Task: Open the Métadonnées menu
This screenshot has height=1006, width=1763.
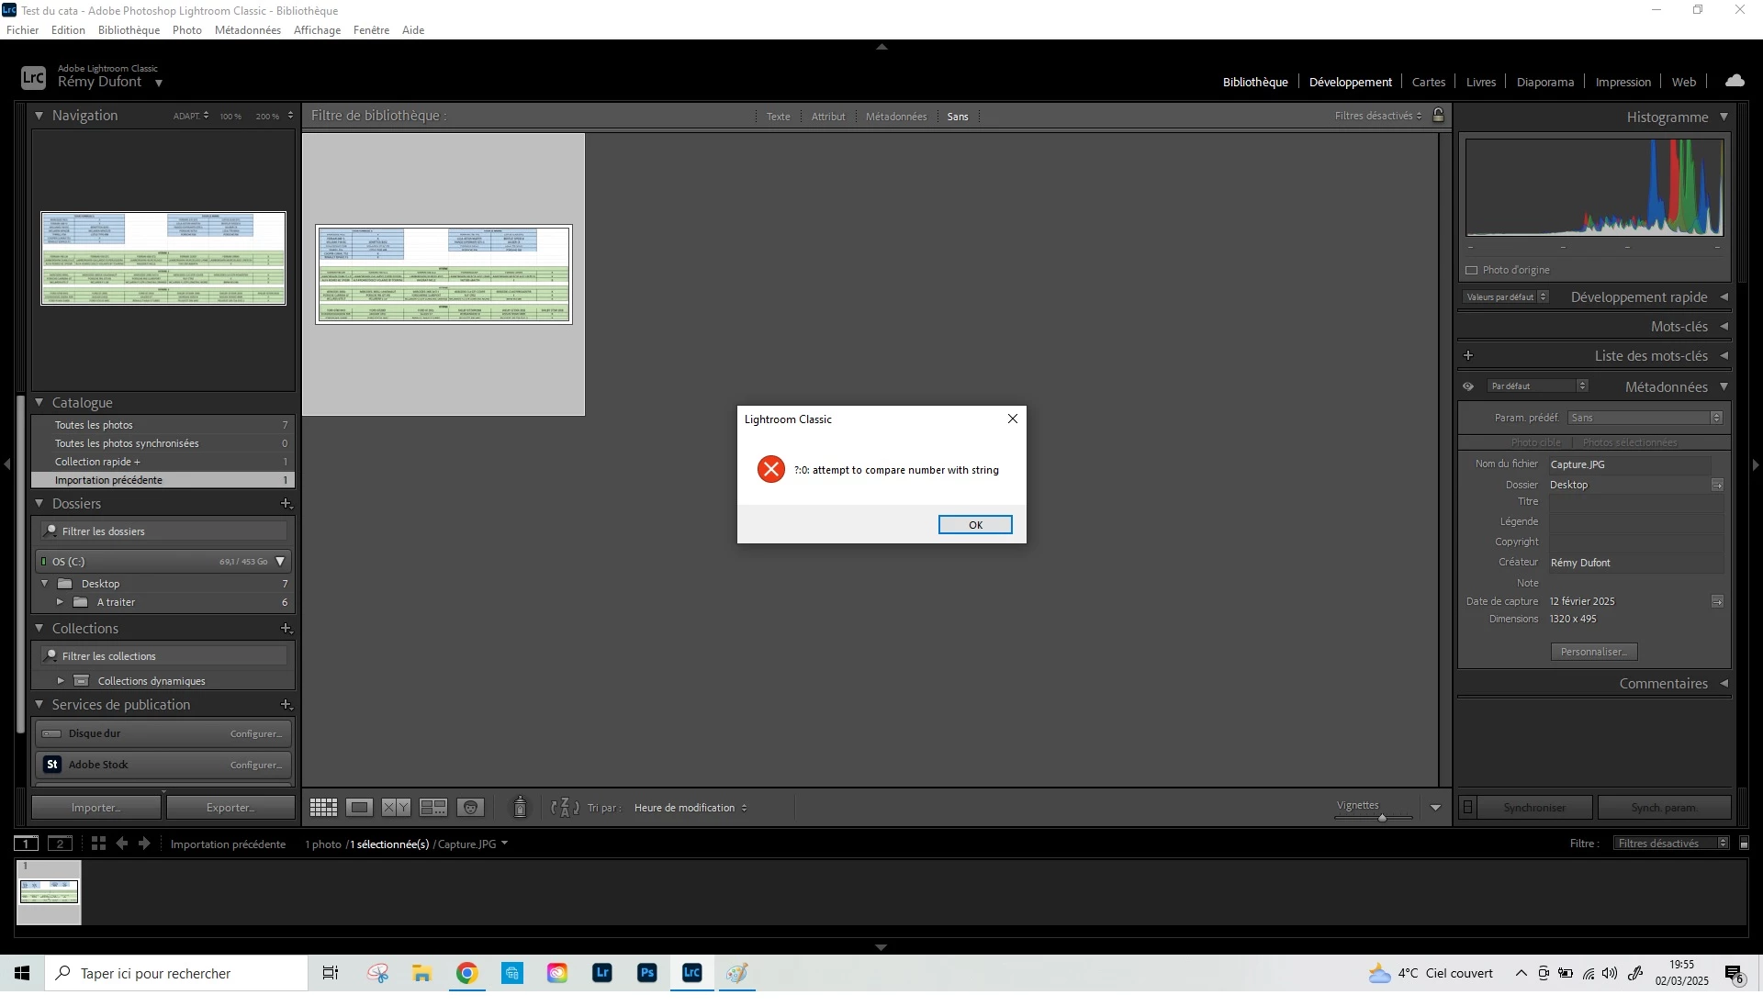Action: pos(247,30)
